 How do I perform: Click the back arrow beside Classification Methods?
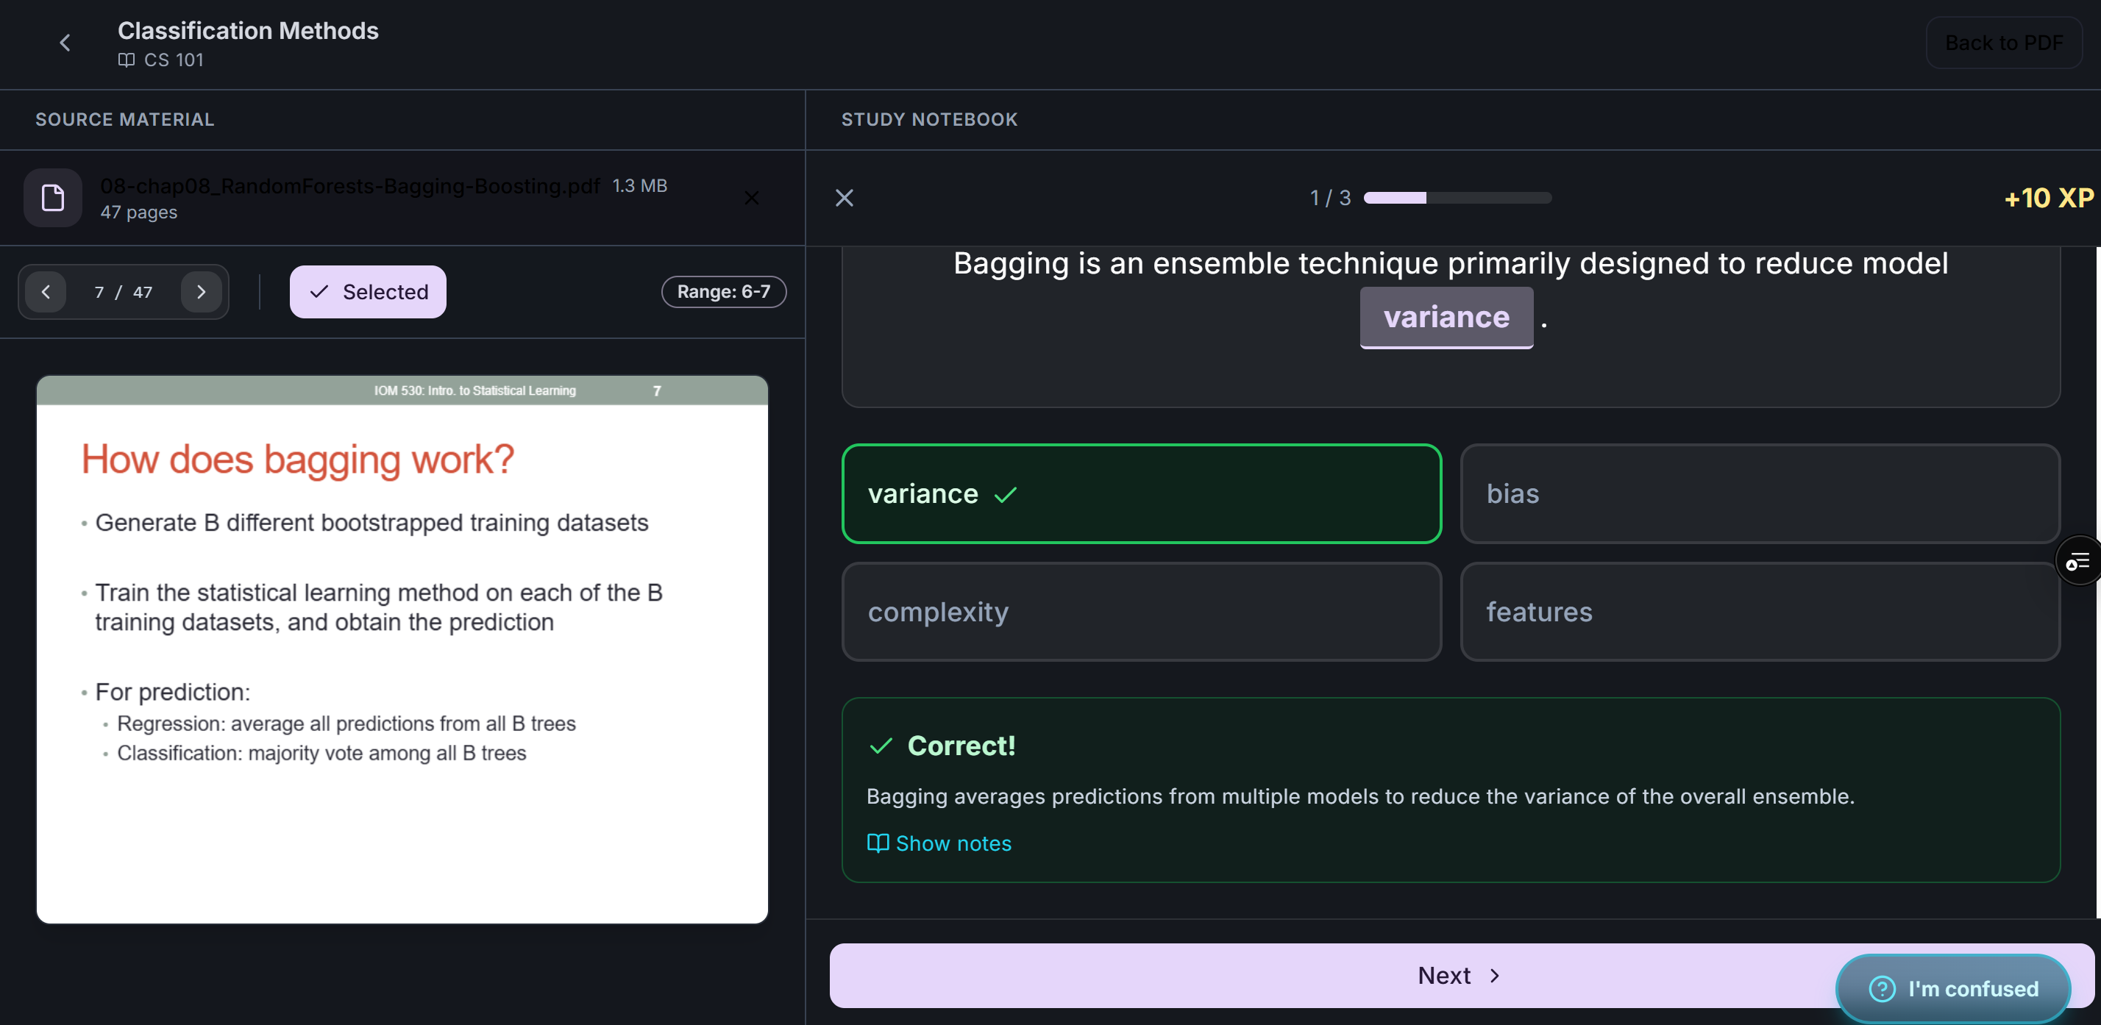pyautogui.click(x=65, y=43)
